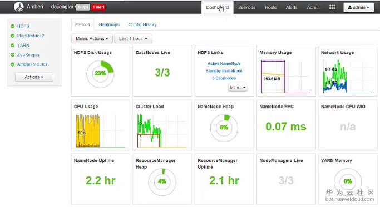Open the HDFS service link
The width and height of the screenshot is (380, 207).
point(23,26)
